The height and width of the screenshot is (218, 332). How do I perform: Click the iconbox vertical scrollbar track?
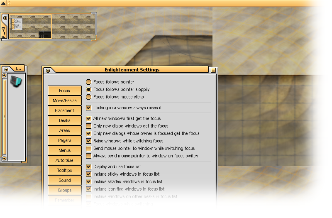(x=4, y=117)
